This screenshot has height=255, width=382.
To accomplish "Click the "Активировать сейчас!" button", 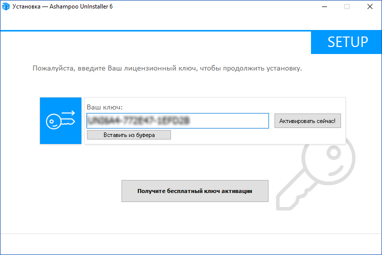I will 307,121.
